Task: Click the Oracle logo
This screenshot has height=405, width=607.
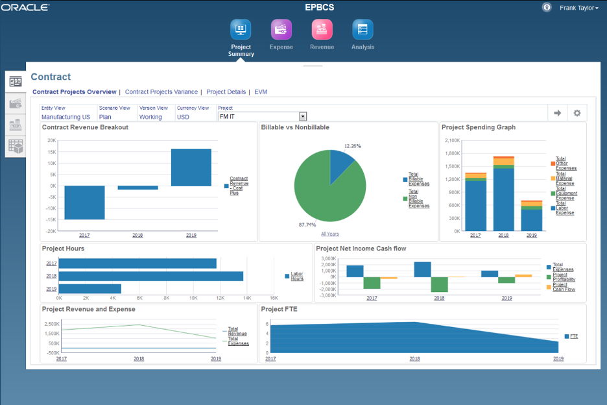Action: pyautogui.click(x=25, y=7)
